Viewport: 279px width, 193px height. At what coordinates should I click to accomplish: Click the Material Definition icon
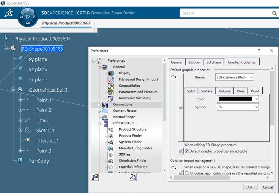point(110,167)
